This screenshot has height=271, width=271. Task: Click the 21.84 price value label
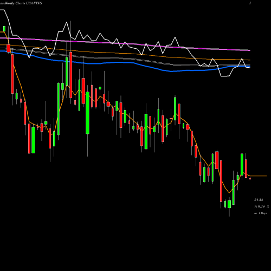tap(259, 200)
